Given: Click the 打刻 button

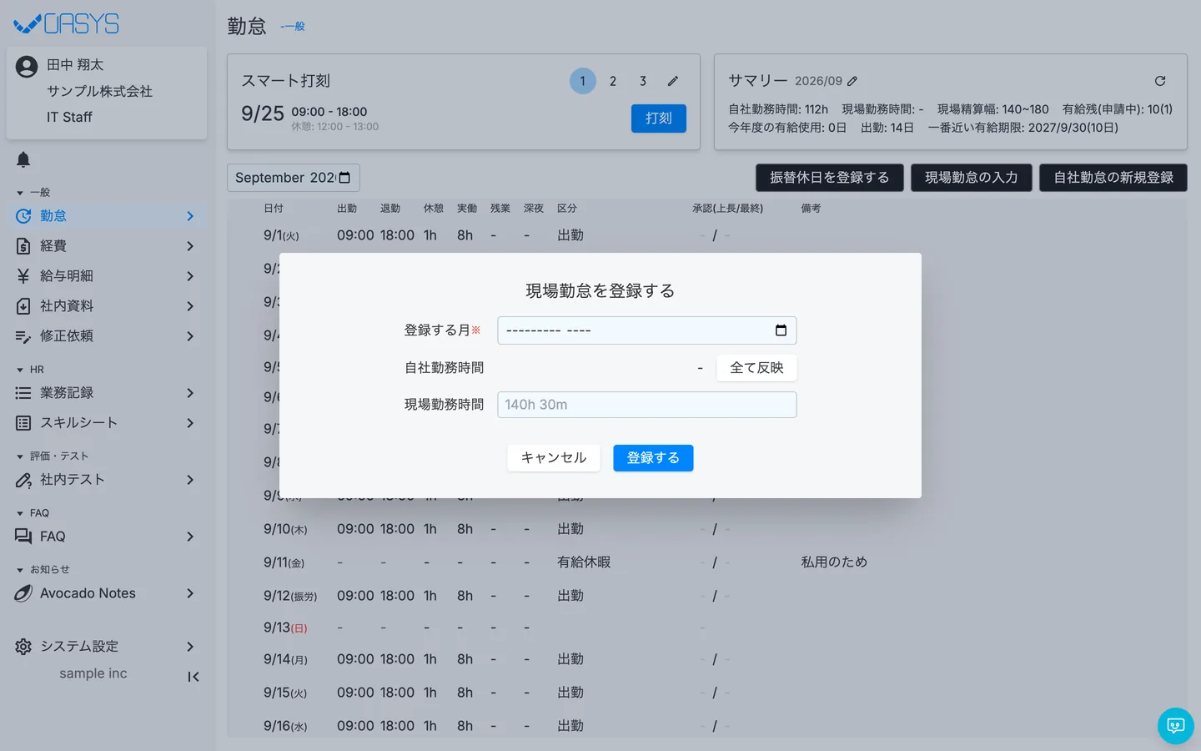Looking at the screenshot, I should 659,118.
